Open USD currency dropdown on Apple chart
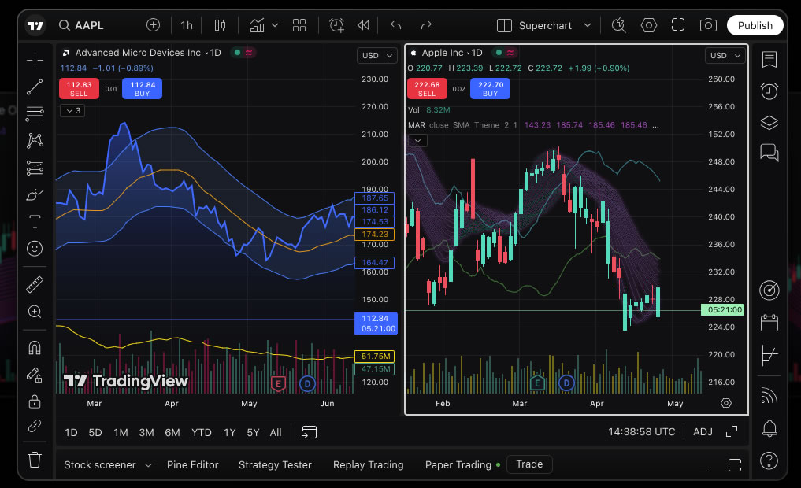Screen dimensions: 801x488 coord(725,55)
